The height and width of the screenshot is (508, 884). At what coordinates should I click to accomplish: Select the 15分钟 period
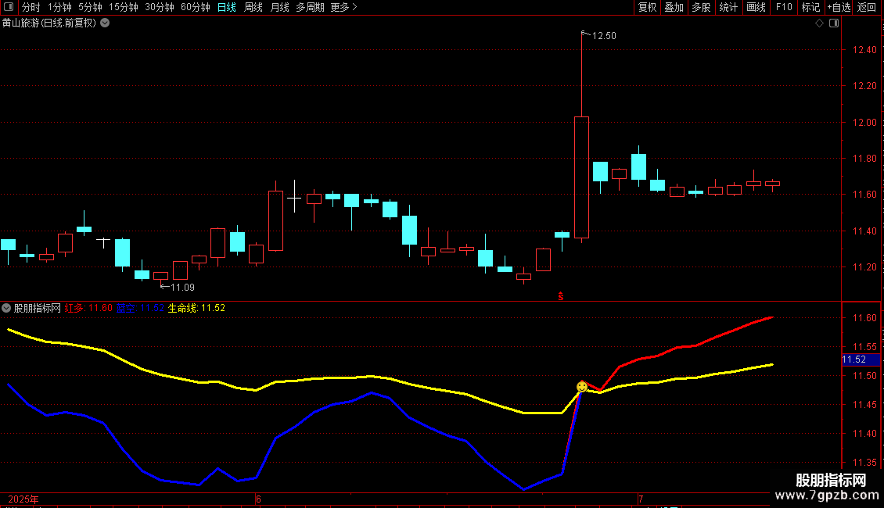click(124, 7)
